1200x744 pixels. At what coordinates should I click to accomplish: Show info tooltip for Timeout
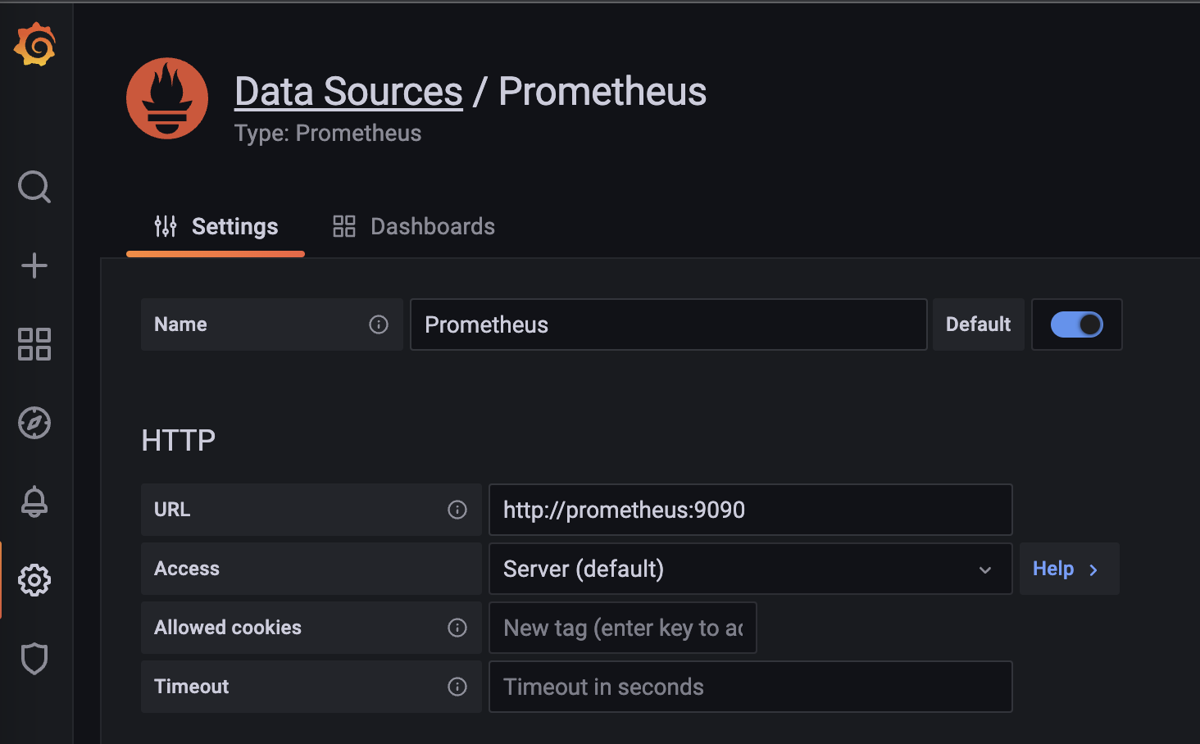point(457,687)
